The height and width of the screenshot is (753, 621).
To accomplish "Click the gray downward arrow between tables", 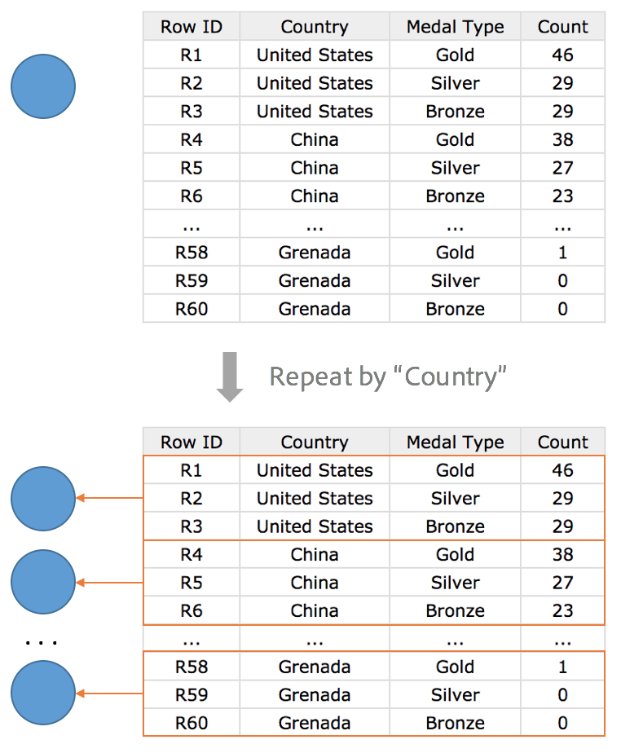I will pos(230,376).
